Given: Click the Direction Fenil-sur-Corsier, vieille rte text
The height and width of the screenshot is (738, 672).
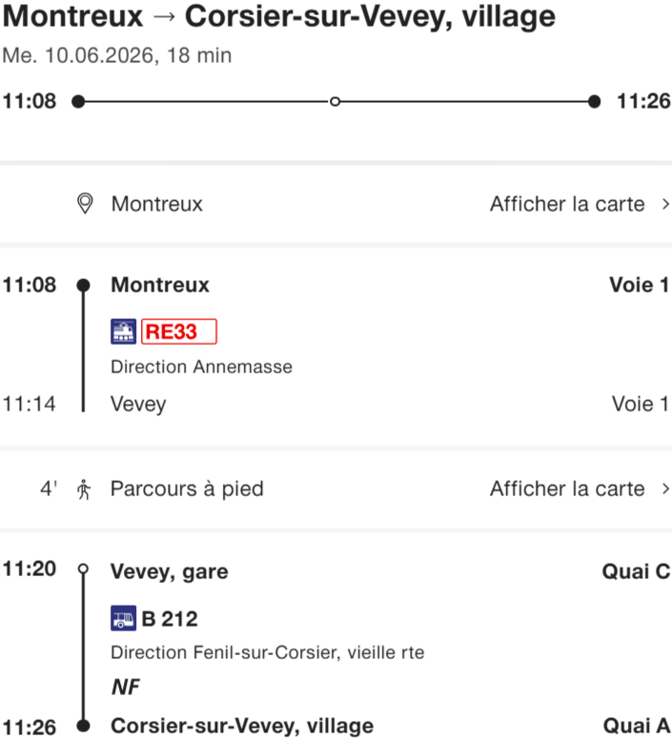Looking at the screenshot, I should click(267, 653).
